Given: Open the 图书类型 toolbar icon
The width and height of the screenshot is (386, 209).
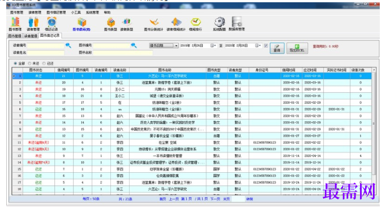Looking at the screenshot, I should click(110, 24).
